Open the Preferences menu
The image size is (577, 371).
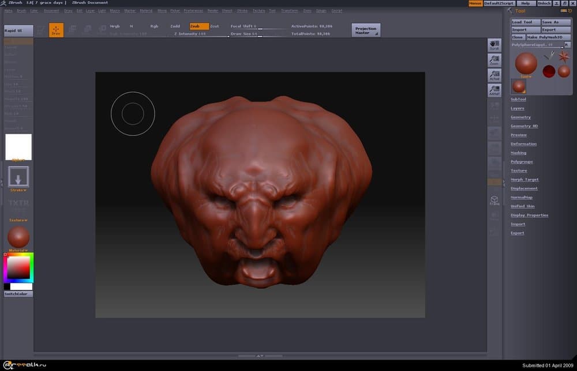[193, 10]
